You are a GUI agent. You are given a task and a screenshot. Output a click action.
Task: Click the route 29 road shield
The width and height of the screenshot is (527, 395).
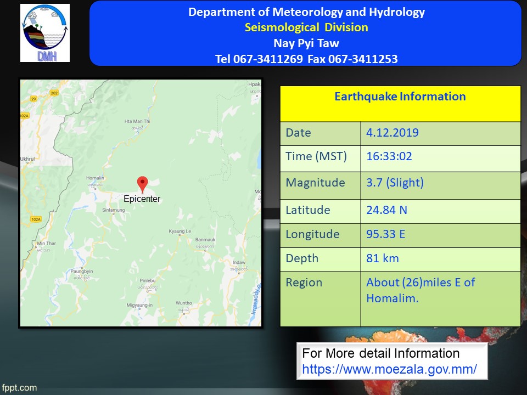click(33, 99)
